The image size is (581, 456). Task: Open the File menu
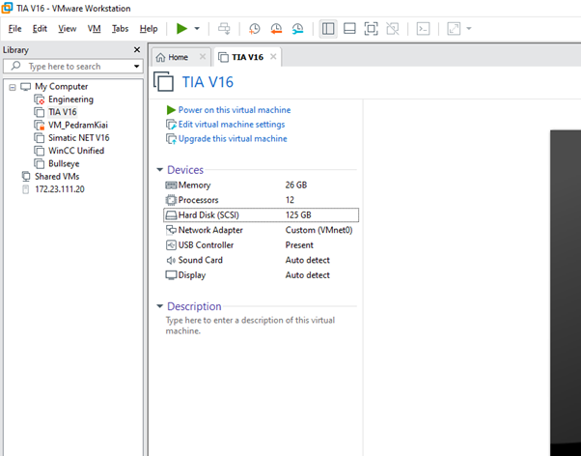click(14, 29)
